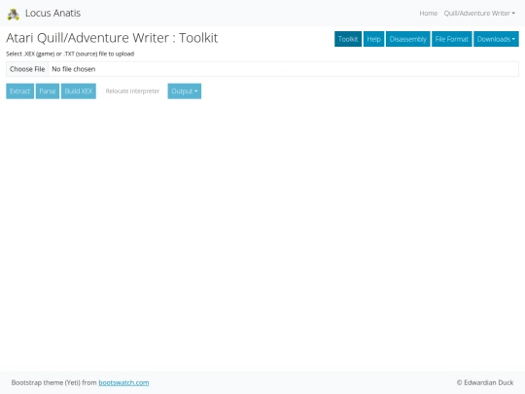Image resolution: width=525 pixels, height=394 pixels.
Task: Click the '© Edwardian Duck' footer text
Action: tap(485, 382)
